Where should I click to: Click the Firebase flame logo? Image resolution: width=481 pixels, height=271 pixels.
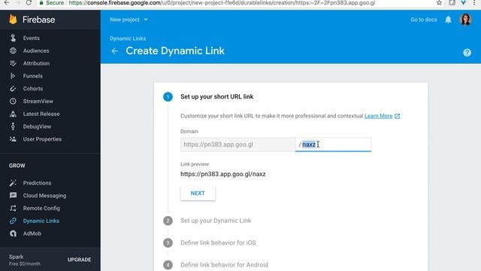(13, 20)
